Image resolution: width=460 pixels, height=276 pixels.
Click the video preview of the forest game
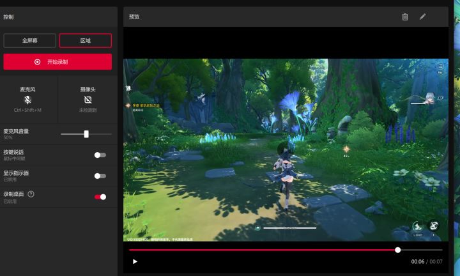pyautogui.click(x=286, y=150)
